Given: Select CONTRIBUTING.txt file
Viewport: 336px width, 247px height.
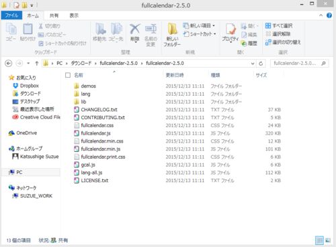Looking at the screenshot, I should 99,117.
